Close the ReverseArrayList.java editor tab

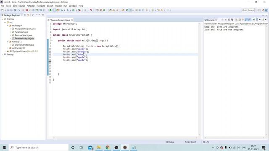72,20
